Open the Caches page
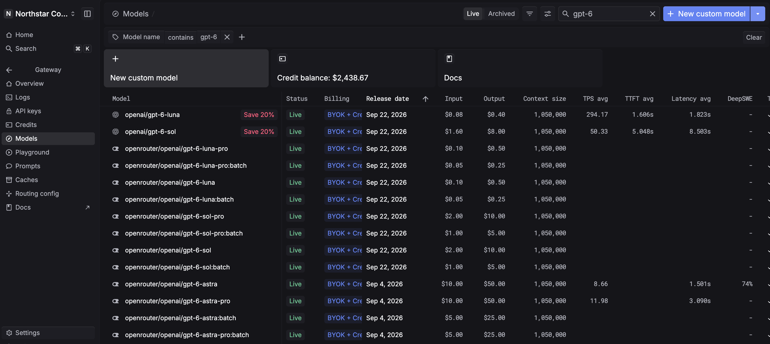Screen dimensions: 770x344 point(48,180)
